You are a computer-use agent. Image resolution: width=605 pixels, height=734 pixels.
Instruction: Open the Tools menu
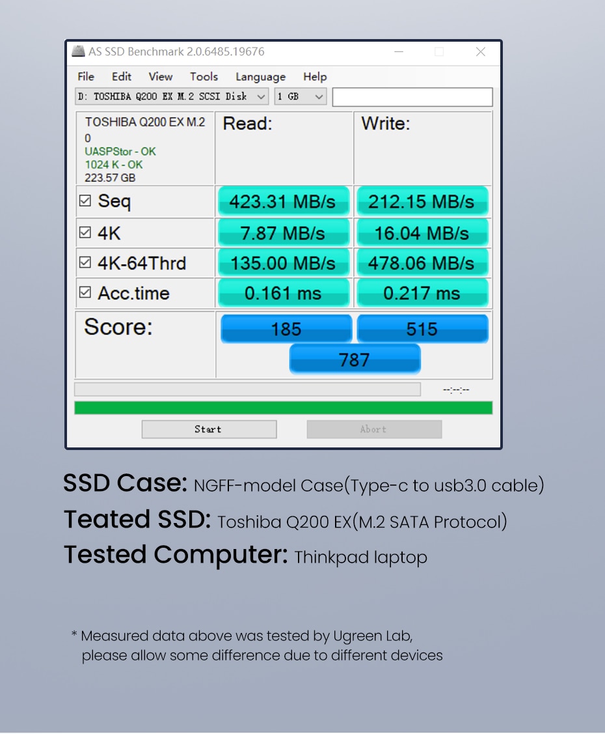coord(204,77)
